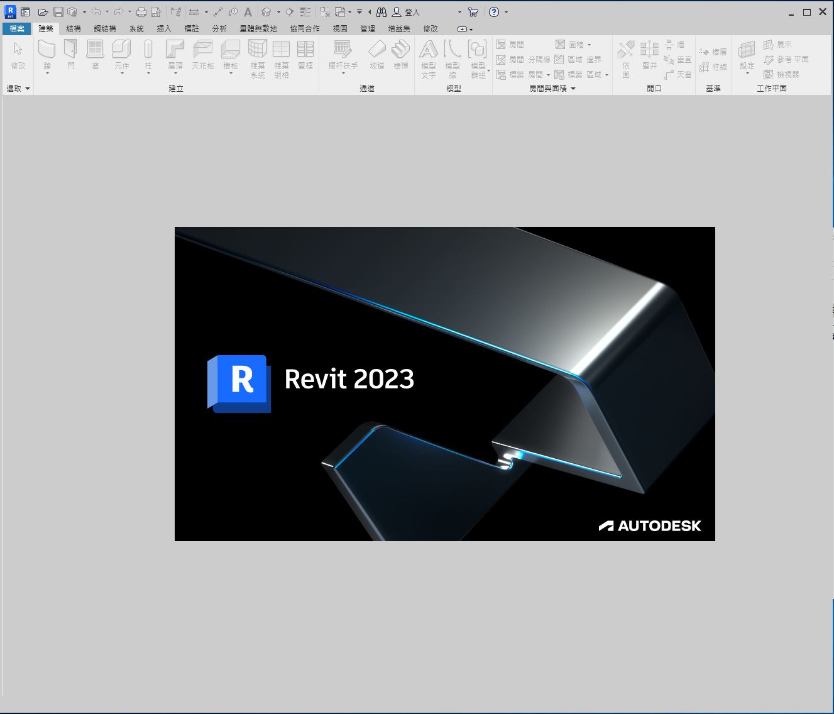The height and width of the screenshot is (714, 834).
Task: Expand the 房間與面積 panel menu
Action: 573,88
